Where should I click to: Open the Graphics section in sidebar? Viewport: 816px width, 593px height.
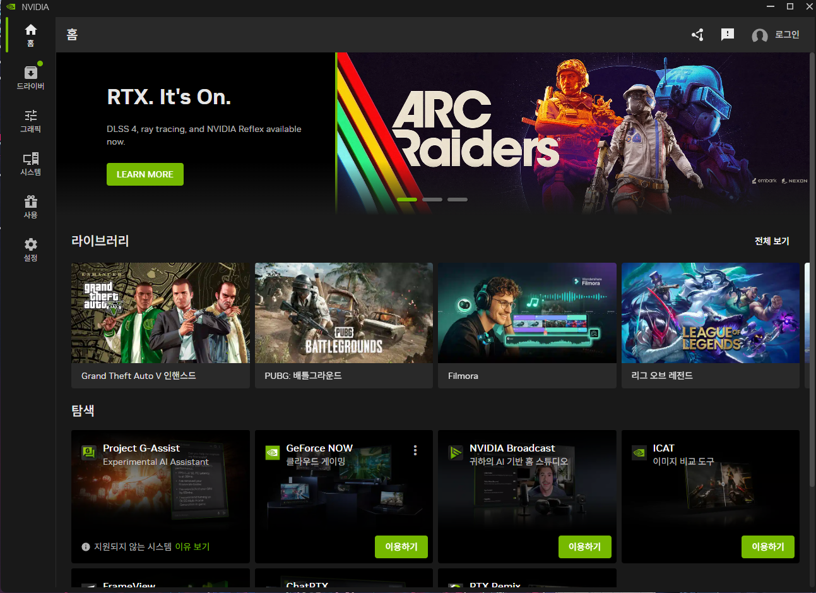(x=30, y=121)
